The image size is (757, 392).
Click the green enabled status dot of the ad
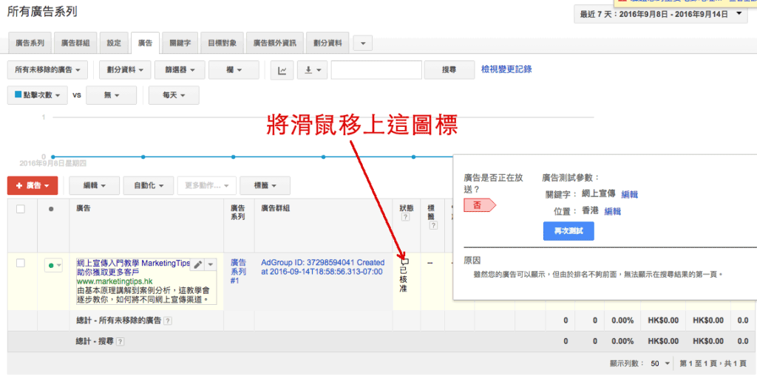51,265
